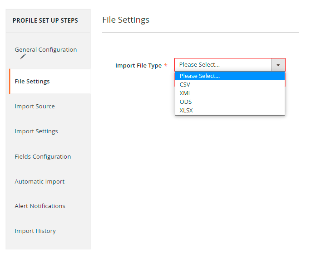Navigate to the Alert Notifications step

pyautogui.click(x=40, y=206)
